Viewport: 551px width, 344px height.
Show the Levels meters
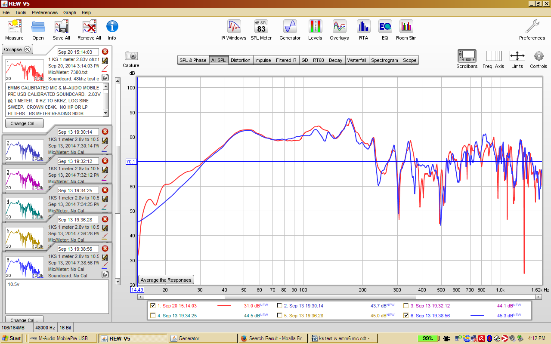[315, 27]
